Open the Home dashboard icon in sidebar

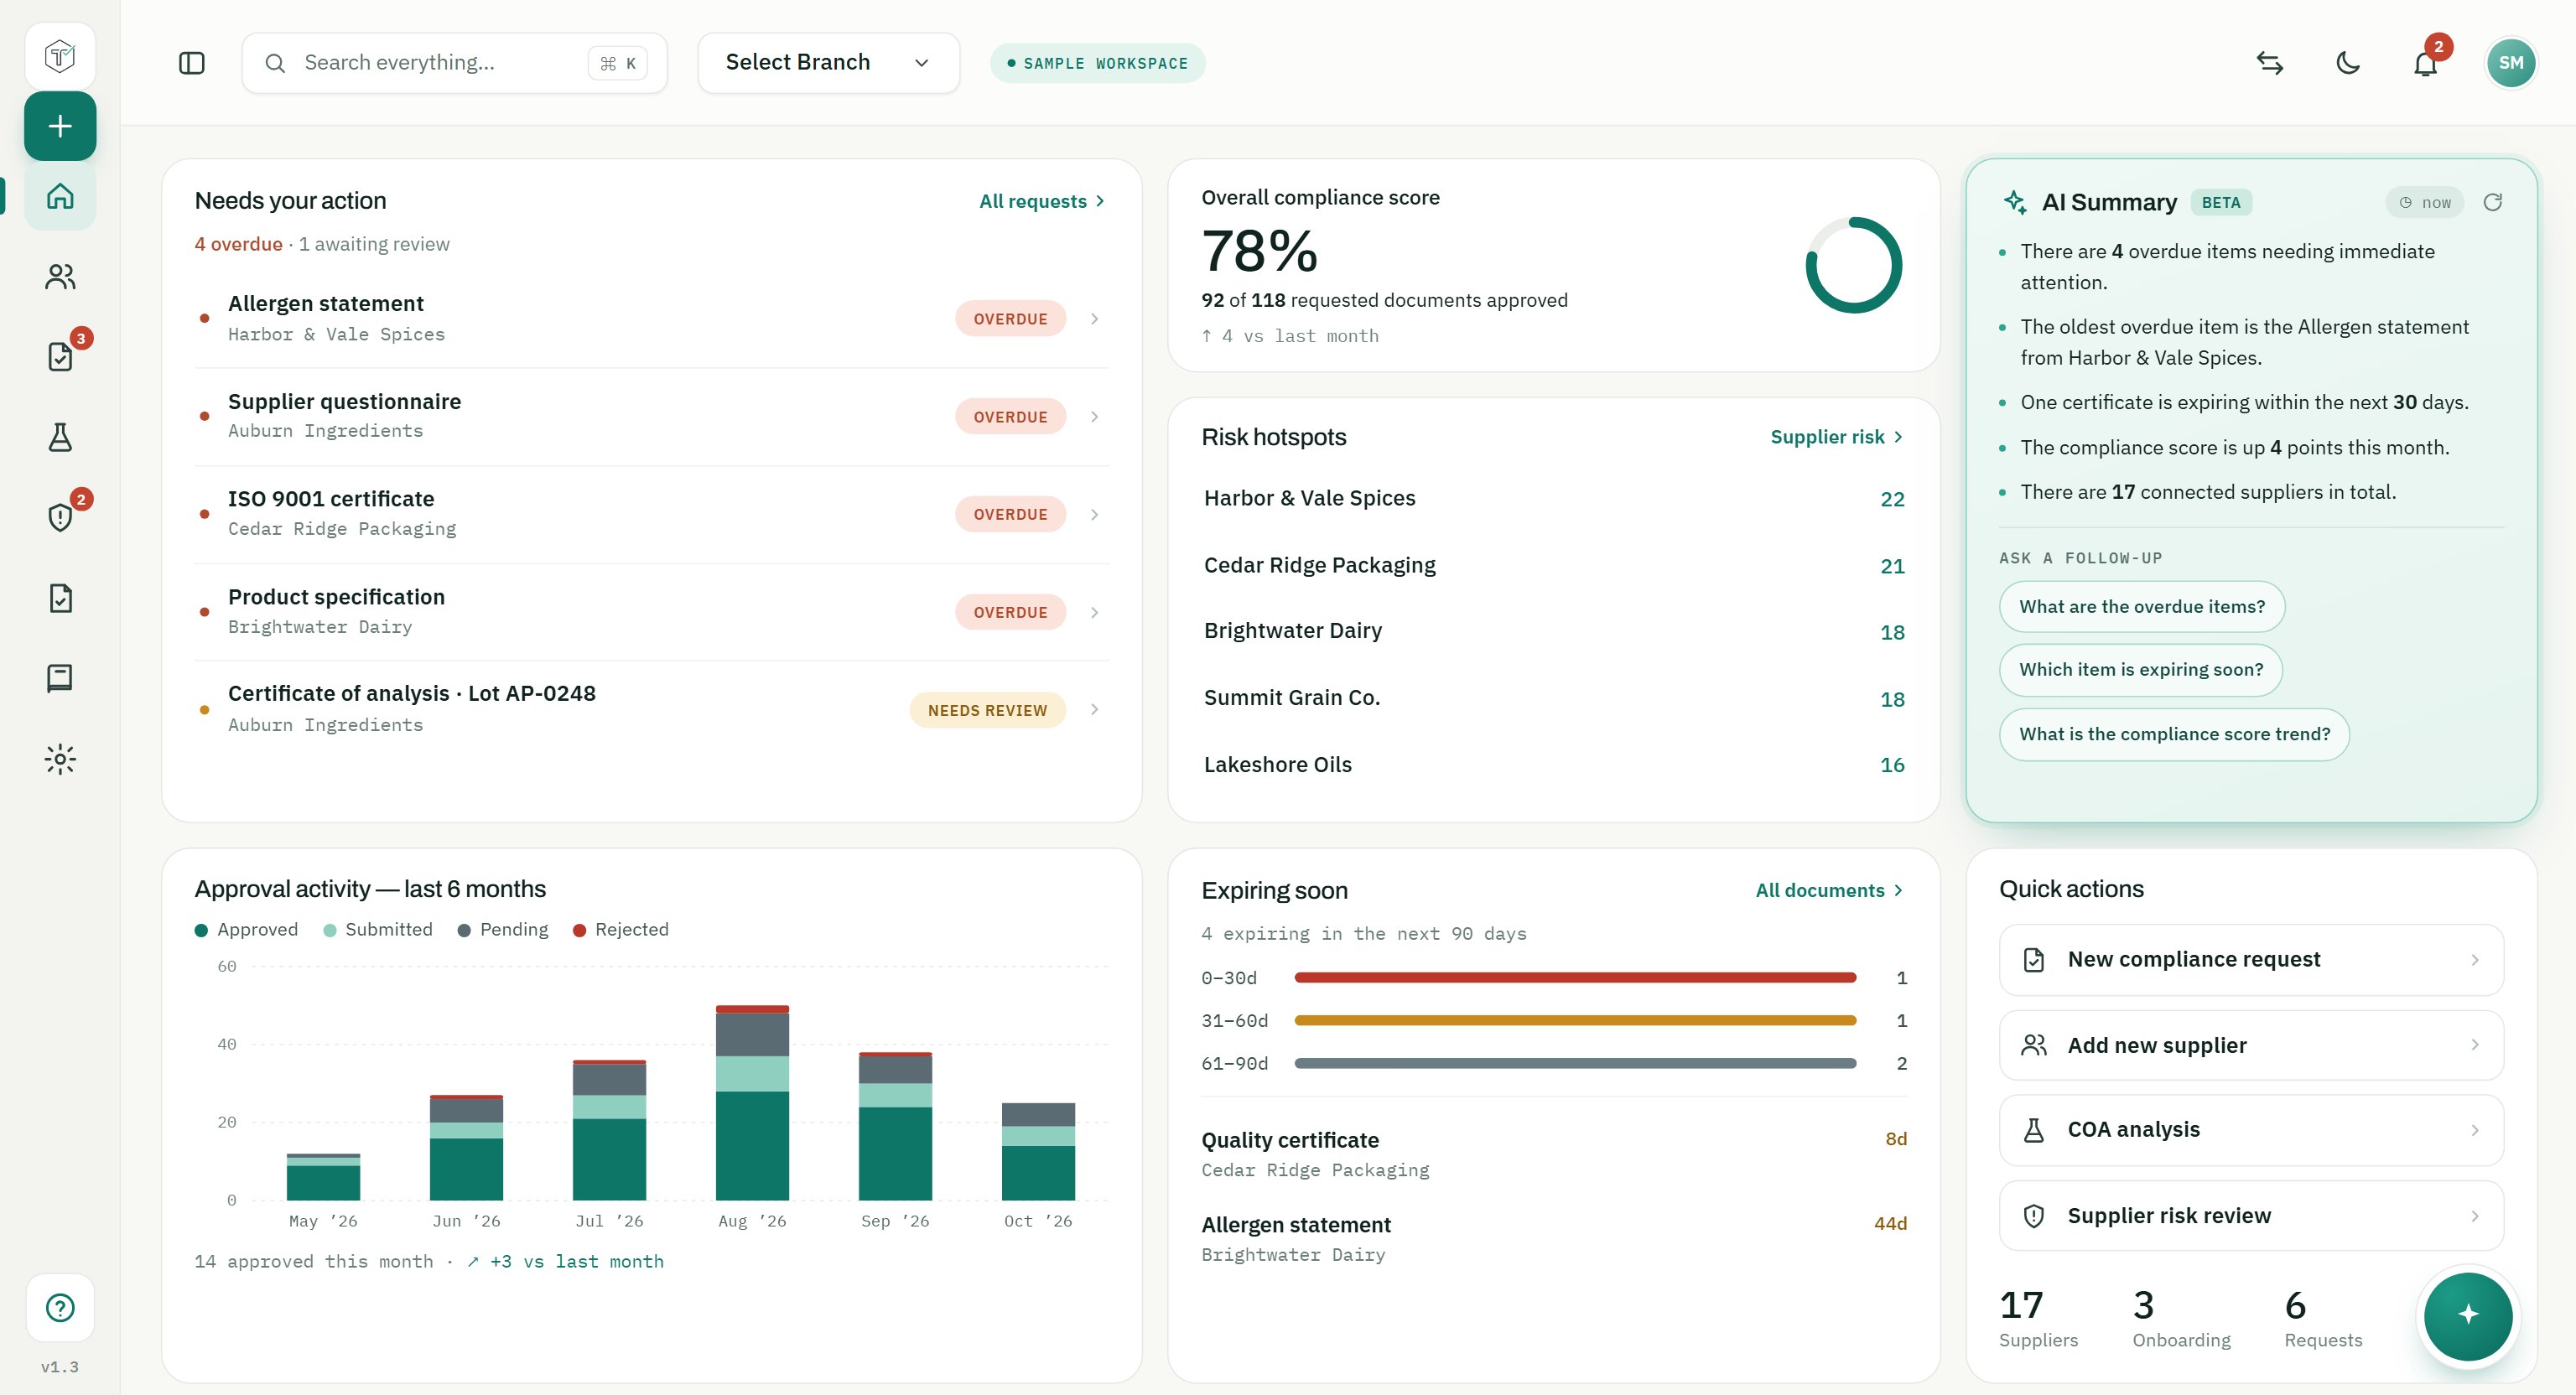60,196
